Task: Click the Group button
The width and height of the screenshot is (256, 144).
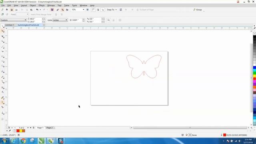Action: [x=197, y=10]
